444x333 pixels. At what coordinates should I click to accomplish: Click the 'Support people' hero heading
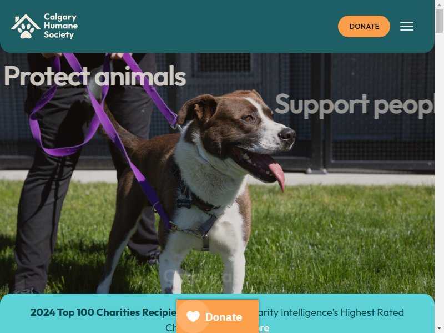coord(354,105)
